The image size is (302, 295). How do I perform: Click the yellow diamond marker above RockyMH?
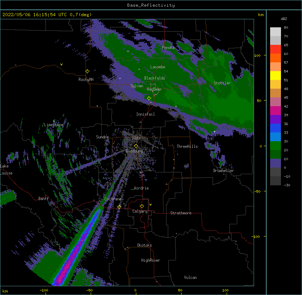(x=88, y=71)
